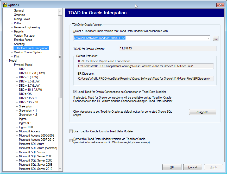Open the Toad for Oracle path dropdown
227x174 pixels.
tap(208, 38)
